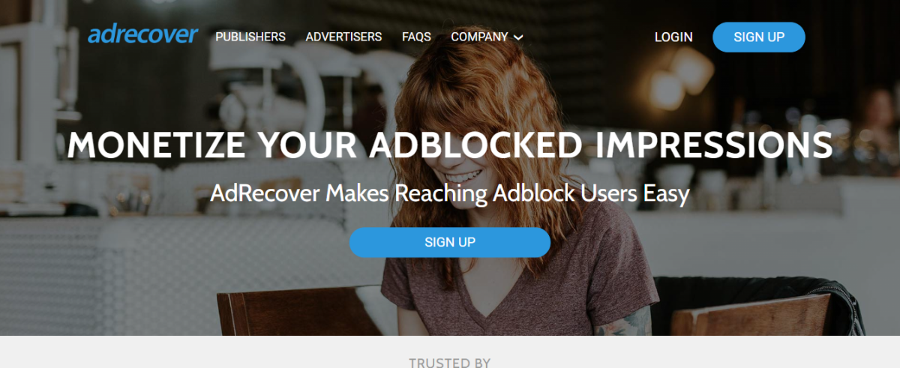
Task: Select the MONETIZE YOUR ADBLOCKED IMPRESSIONS headline
Action: click(x=450, y=145)
